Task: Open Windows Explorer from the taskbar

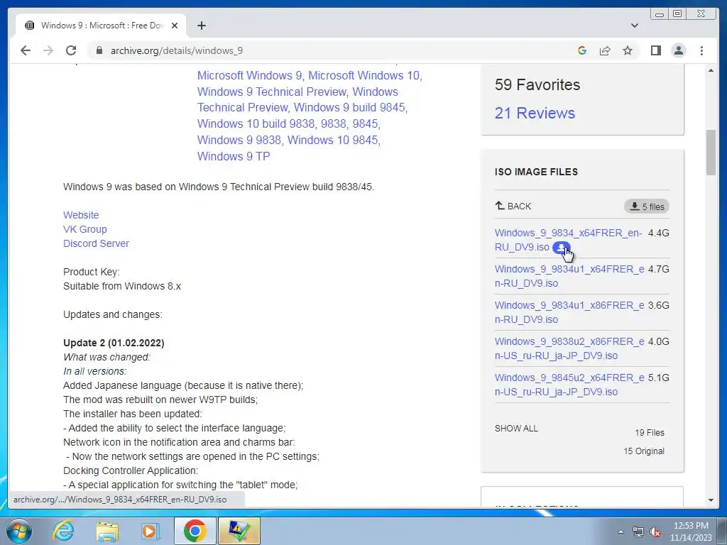Action: 107,531
